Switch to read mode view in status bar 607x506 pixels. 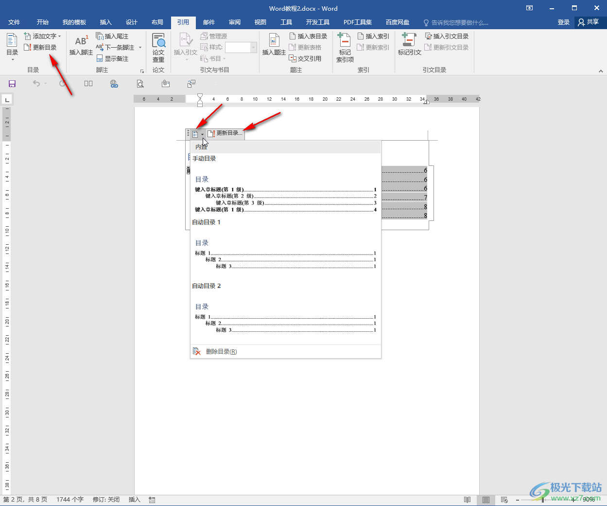click(x=467, y=500)
